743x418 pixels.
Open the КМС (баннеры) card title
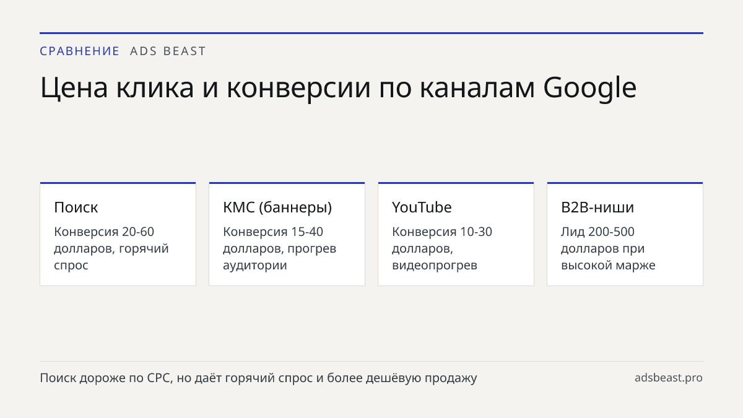[x=277, y=207]
